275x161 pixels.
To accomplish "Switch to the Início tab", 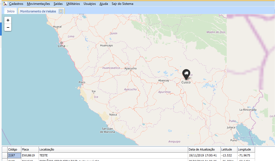I will [x=11, y=11].
